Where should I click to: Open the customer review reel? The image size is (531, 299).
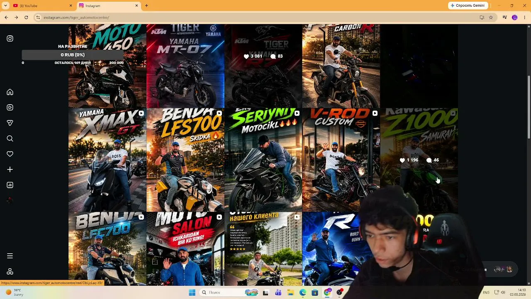pos(263,249)
